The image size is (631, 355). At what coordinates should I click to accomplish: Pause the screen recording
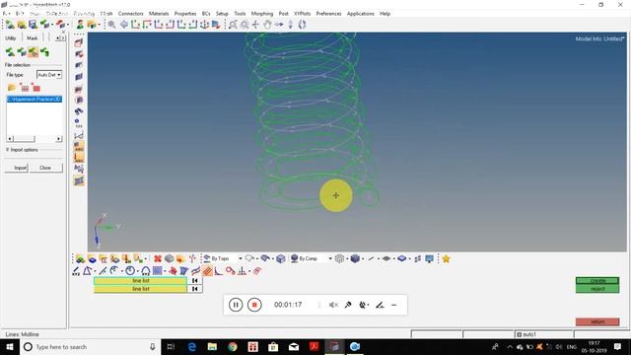coord(236,305)
